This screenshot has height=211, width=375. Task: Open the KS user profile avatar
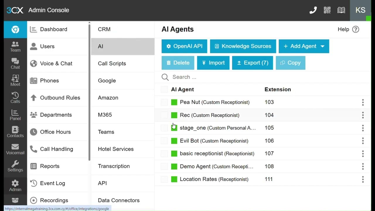(360, 10)
